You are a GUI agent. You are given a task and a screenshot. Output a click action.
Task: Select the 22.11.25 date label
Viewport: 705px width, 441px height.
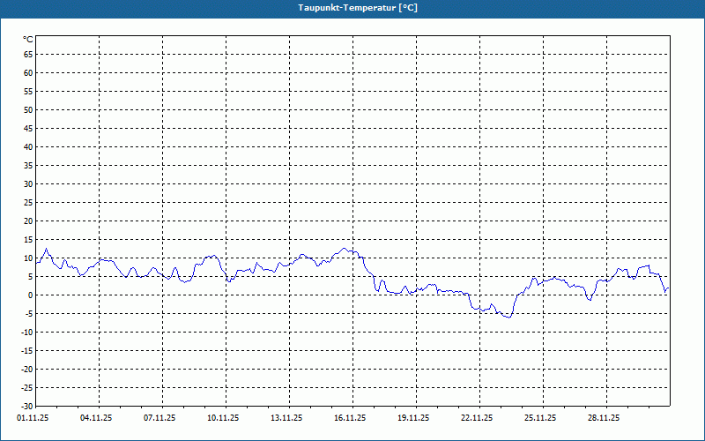pos(477,418)
